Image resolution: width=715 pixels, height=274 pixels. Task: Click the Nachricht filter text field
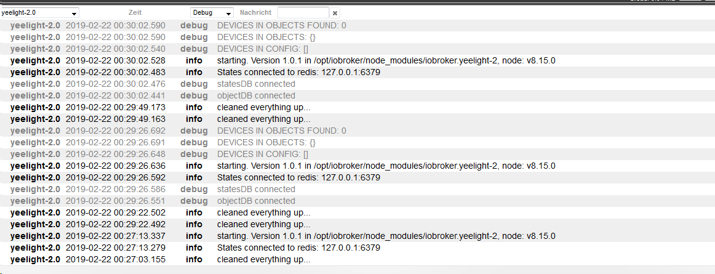click(303, 13)
